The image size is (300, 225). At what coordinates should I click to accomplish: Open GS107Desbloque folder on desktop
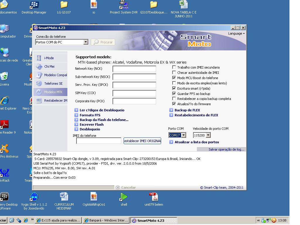coord(154,8)
